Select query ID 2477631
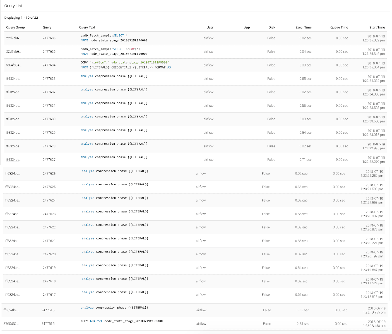Viewport: 392px width, 334px height. 49,106
